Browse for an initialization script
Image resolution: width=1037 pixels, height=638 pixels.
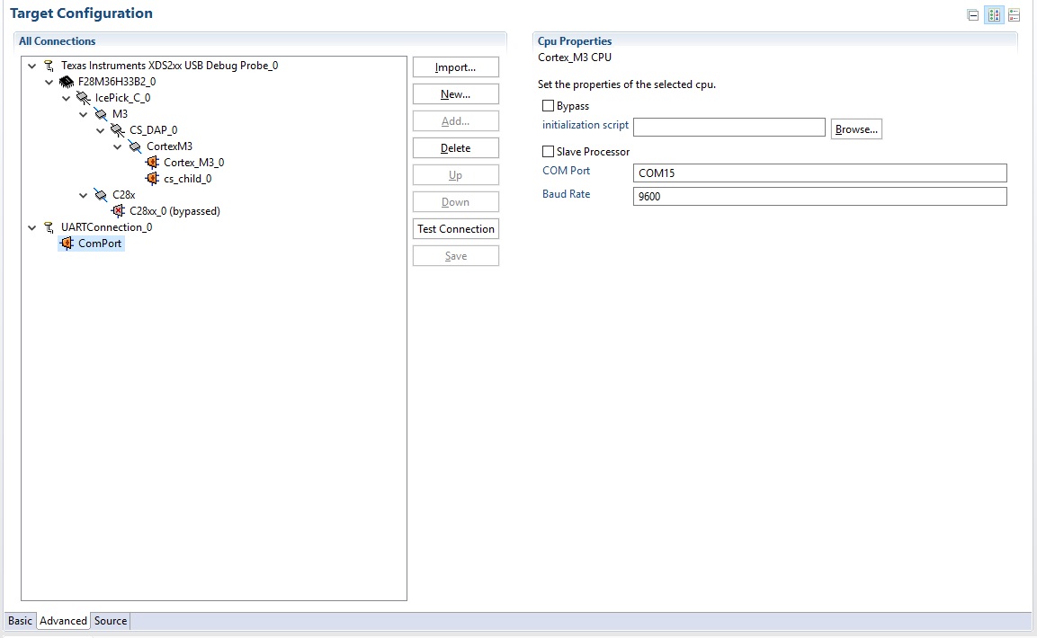(x=855, y=128)
